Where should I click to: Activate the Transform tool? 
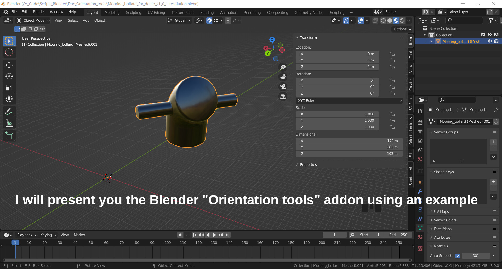point(9,99)
